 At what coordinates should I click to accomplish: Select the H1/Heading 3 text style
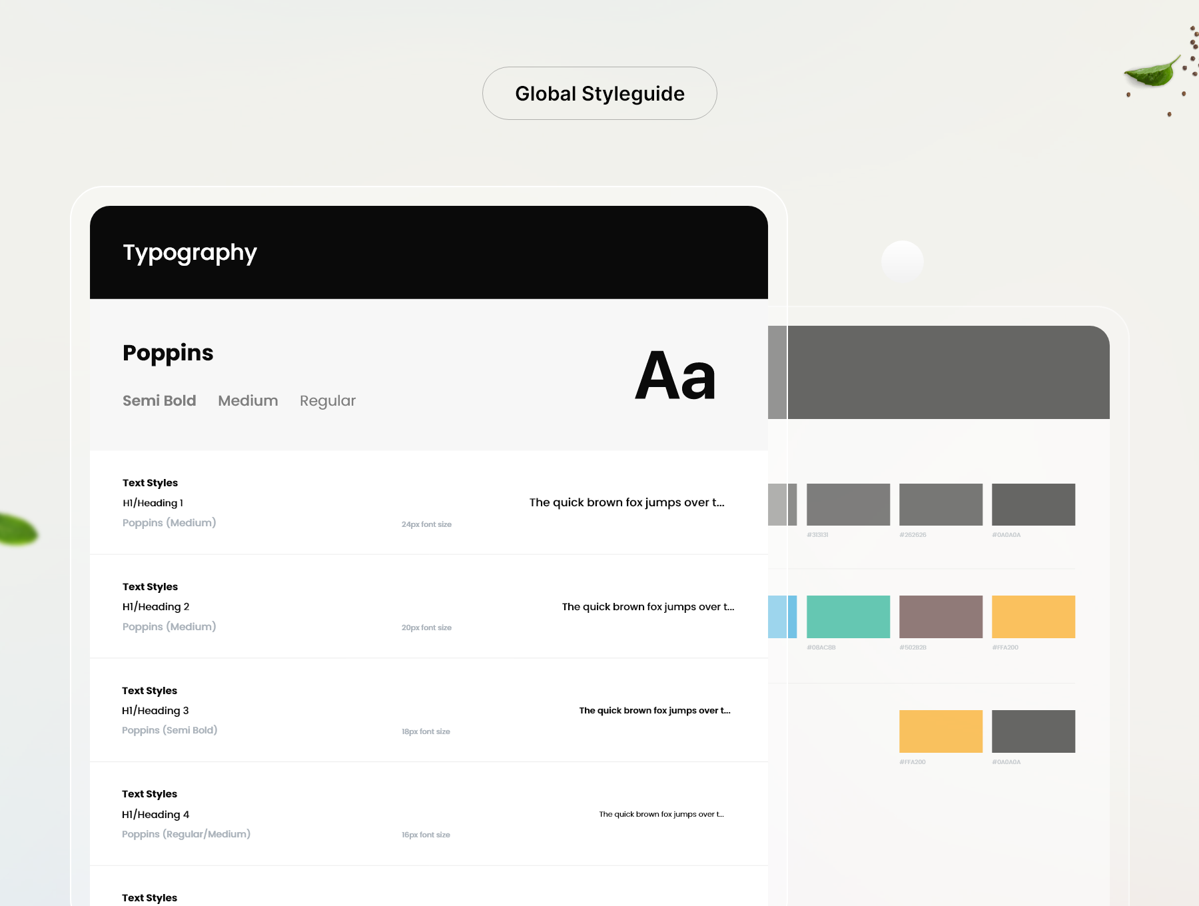155,711
